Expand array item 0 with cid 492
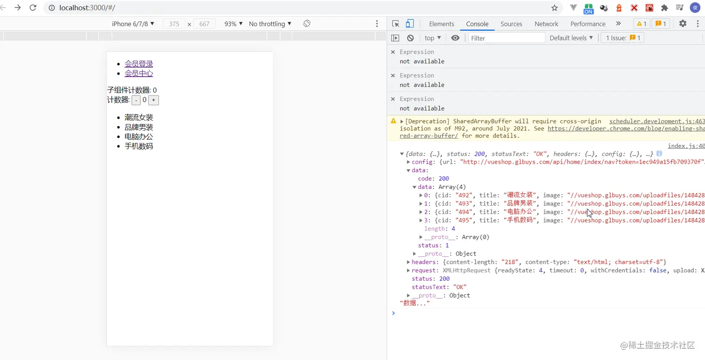This screenshot has width=705, height=360. pos(421,195)
